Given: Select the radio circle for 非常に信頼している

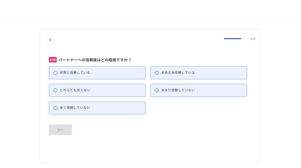Looking at the screenshot, I should tap(55, 73).
